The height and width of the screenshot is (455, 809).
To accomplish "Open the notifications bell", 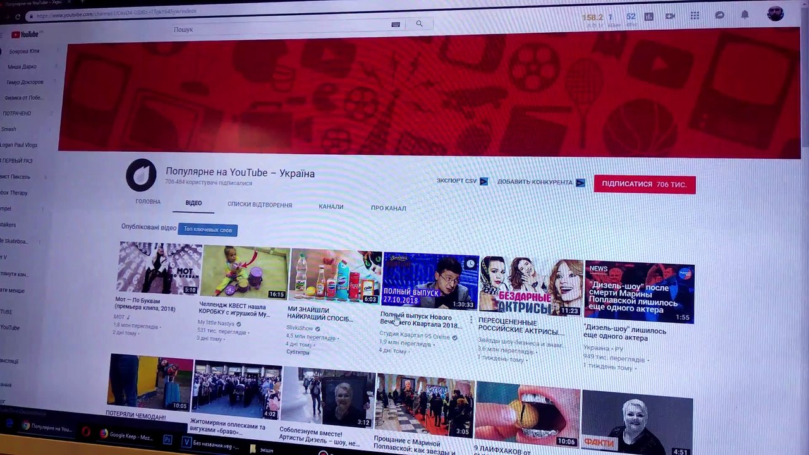I will click(x=745, y=15).
